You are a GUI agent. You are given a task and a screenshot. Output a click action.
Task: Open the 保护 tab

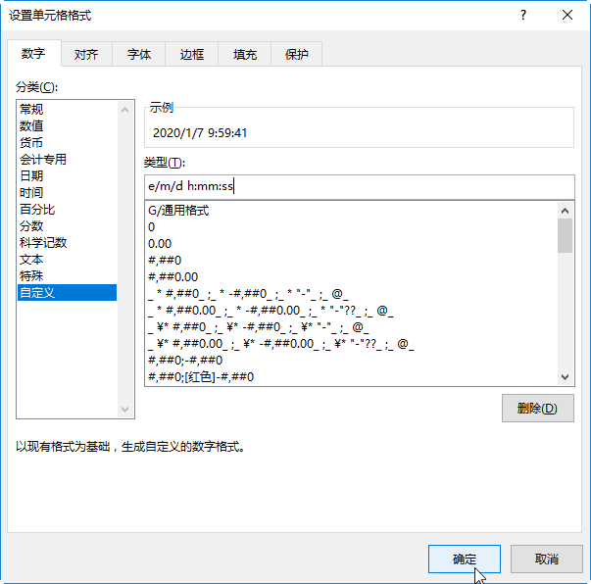tap(297, 54)
